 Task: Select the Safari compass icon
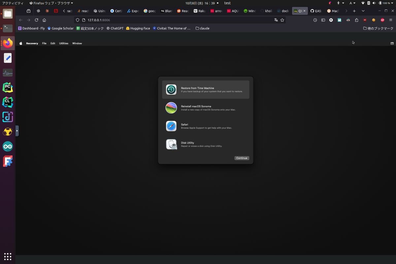pos(171,126)
